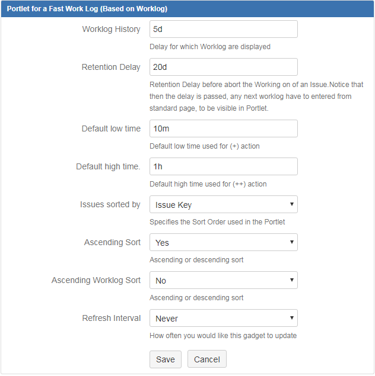The height and width of the screenshot is (376, 375).
Task: Click the Issues sorted by label
Action: pos(110,204)
